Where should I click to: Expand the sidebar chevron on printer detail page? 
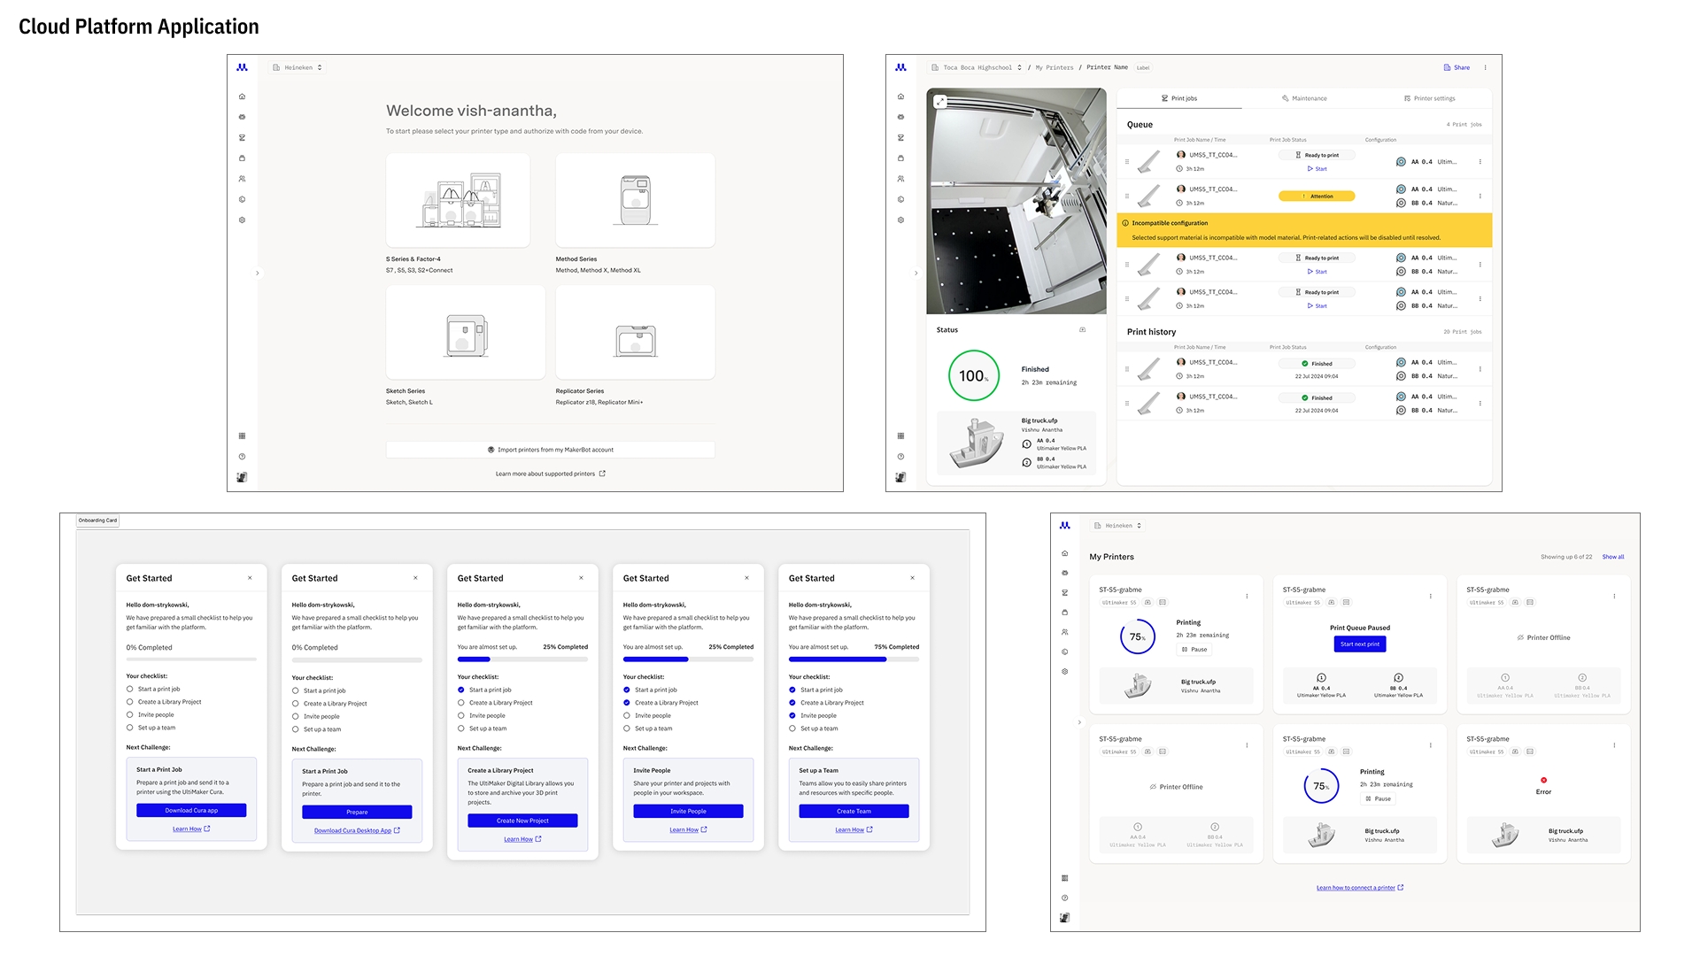pyautogui.click(x=916, y=273)
